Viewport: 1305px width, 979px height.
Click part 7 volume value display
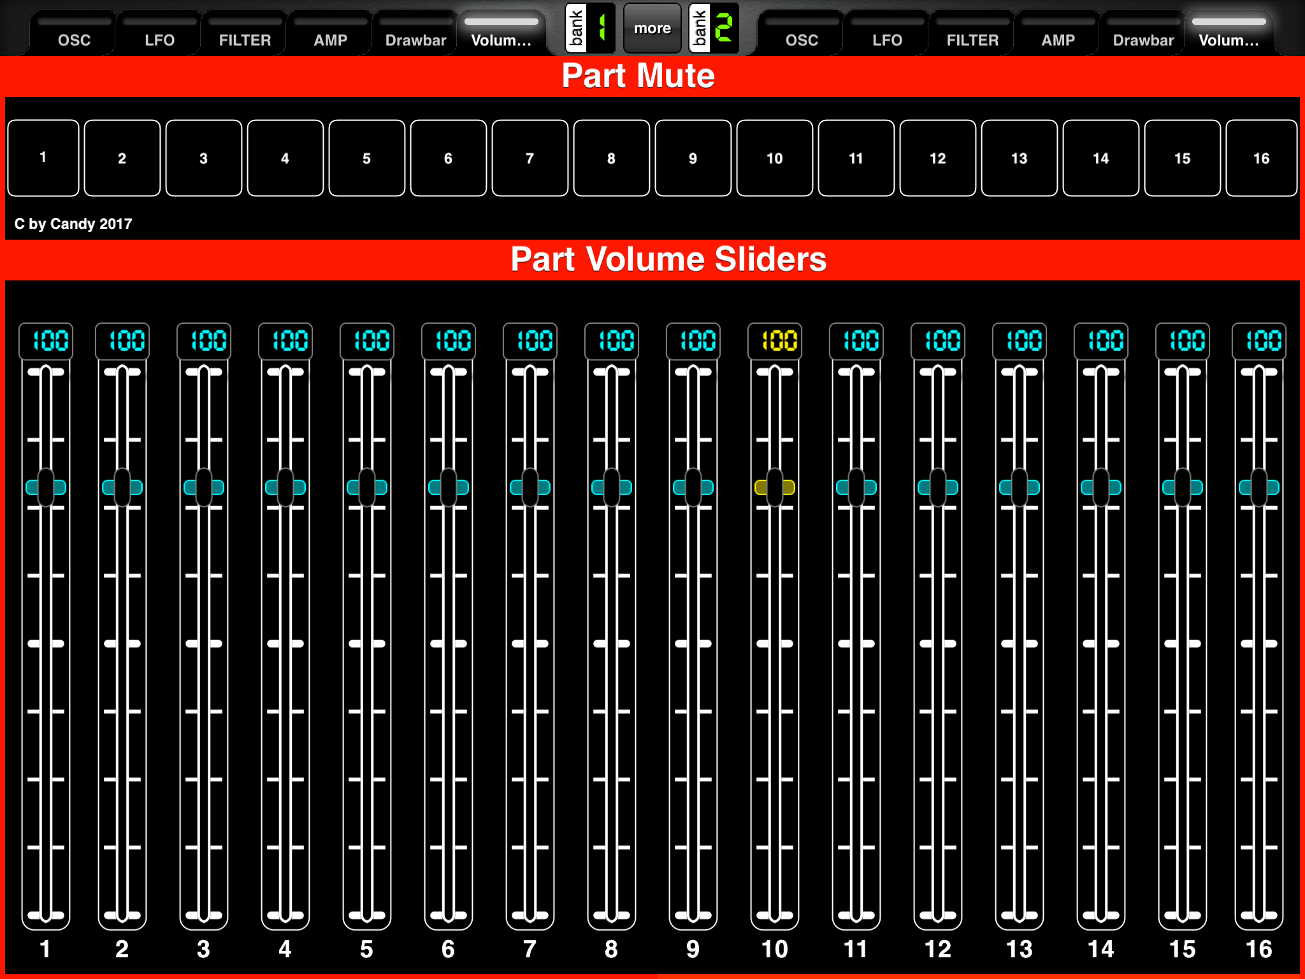(530, 341)
